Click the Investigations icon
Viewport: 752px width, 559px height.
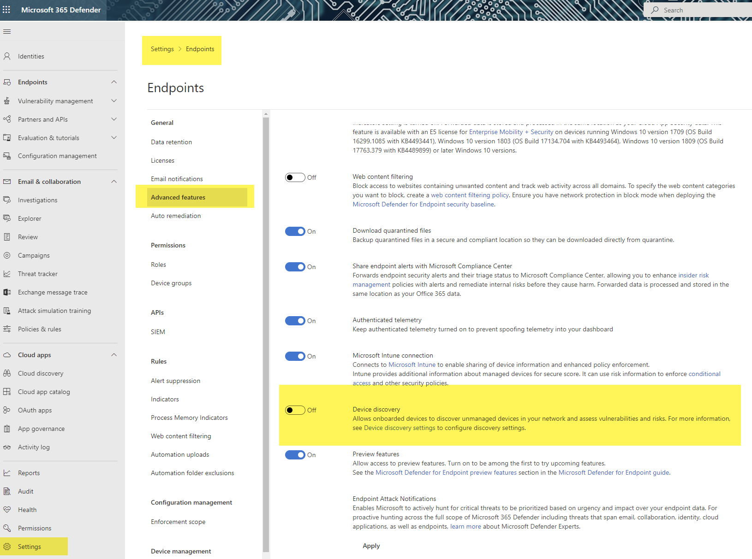[x=7, y=200]
